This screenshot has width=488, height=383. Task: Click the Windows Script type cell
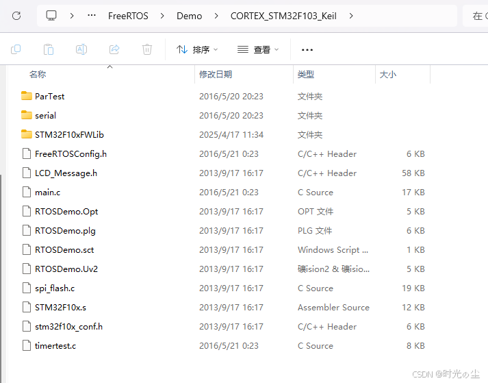click(x=333, y=250)
